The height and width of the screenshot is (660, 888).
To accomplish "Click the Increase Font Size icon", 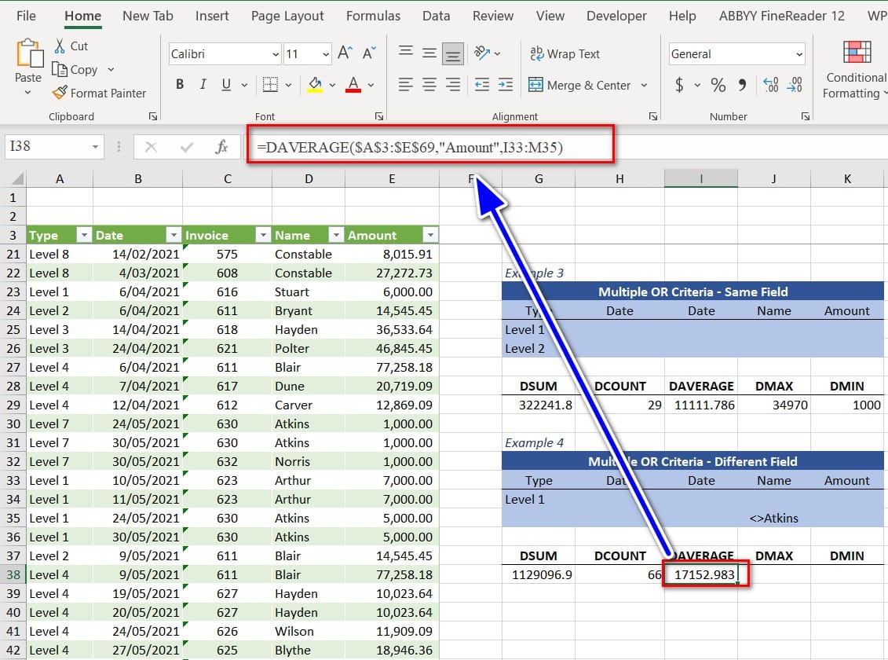I will pos(345,53).
